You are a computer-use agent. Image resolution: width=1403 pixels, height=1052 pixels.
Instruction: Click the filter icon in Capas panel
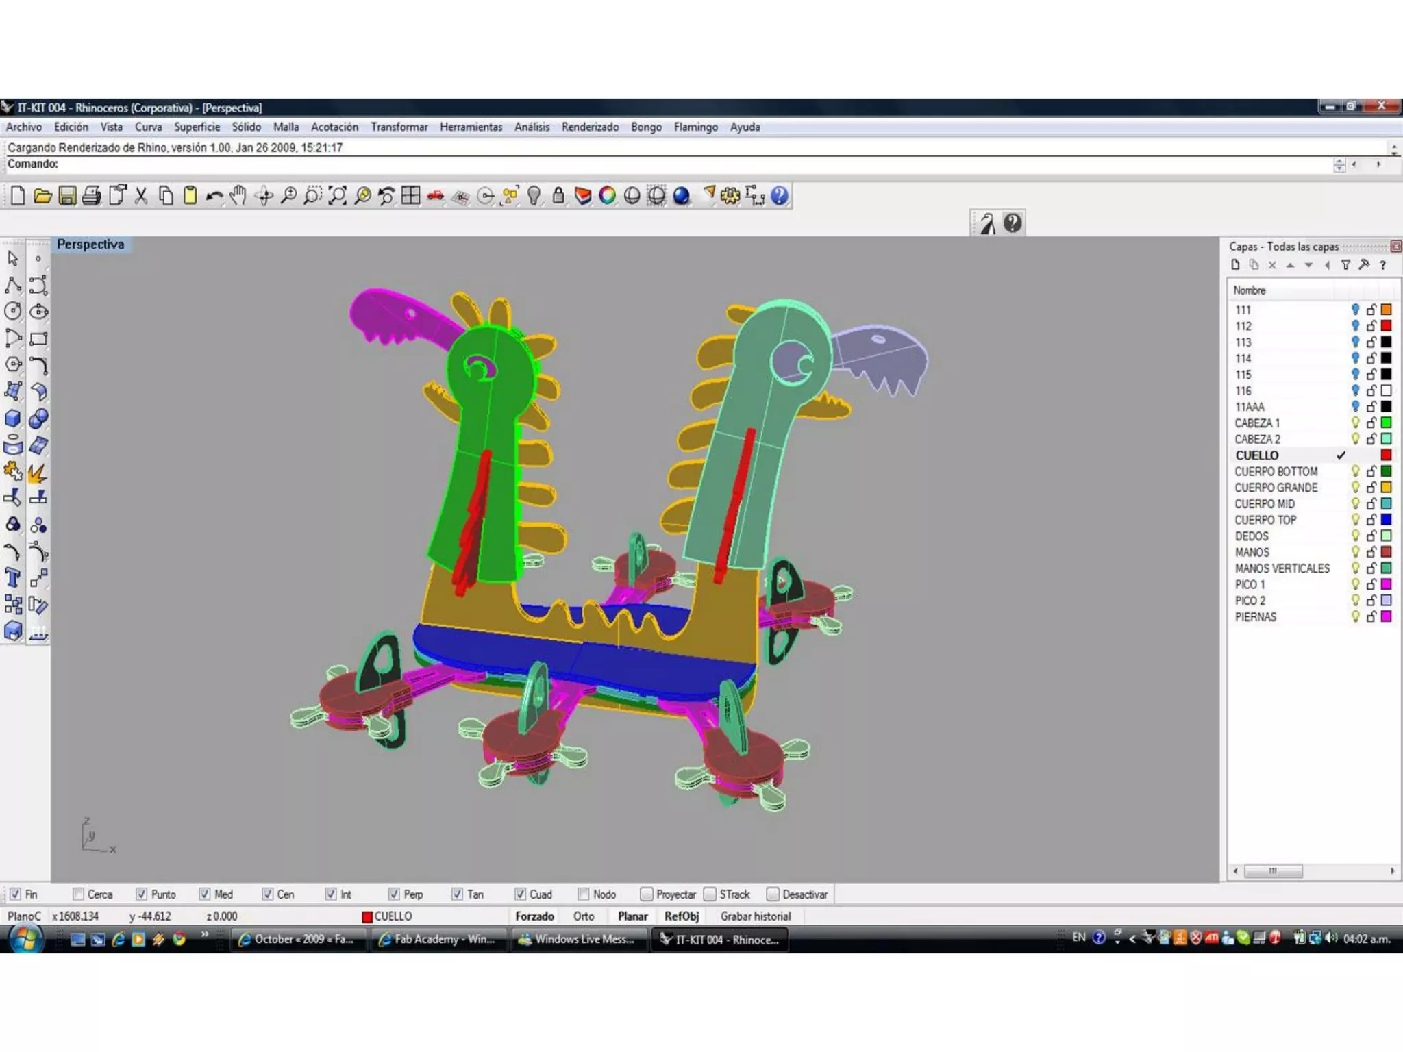click(x=1345, y=266)
